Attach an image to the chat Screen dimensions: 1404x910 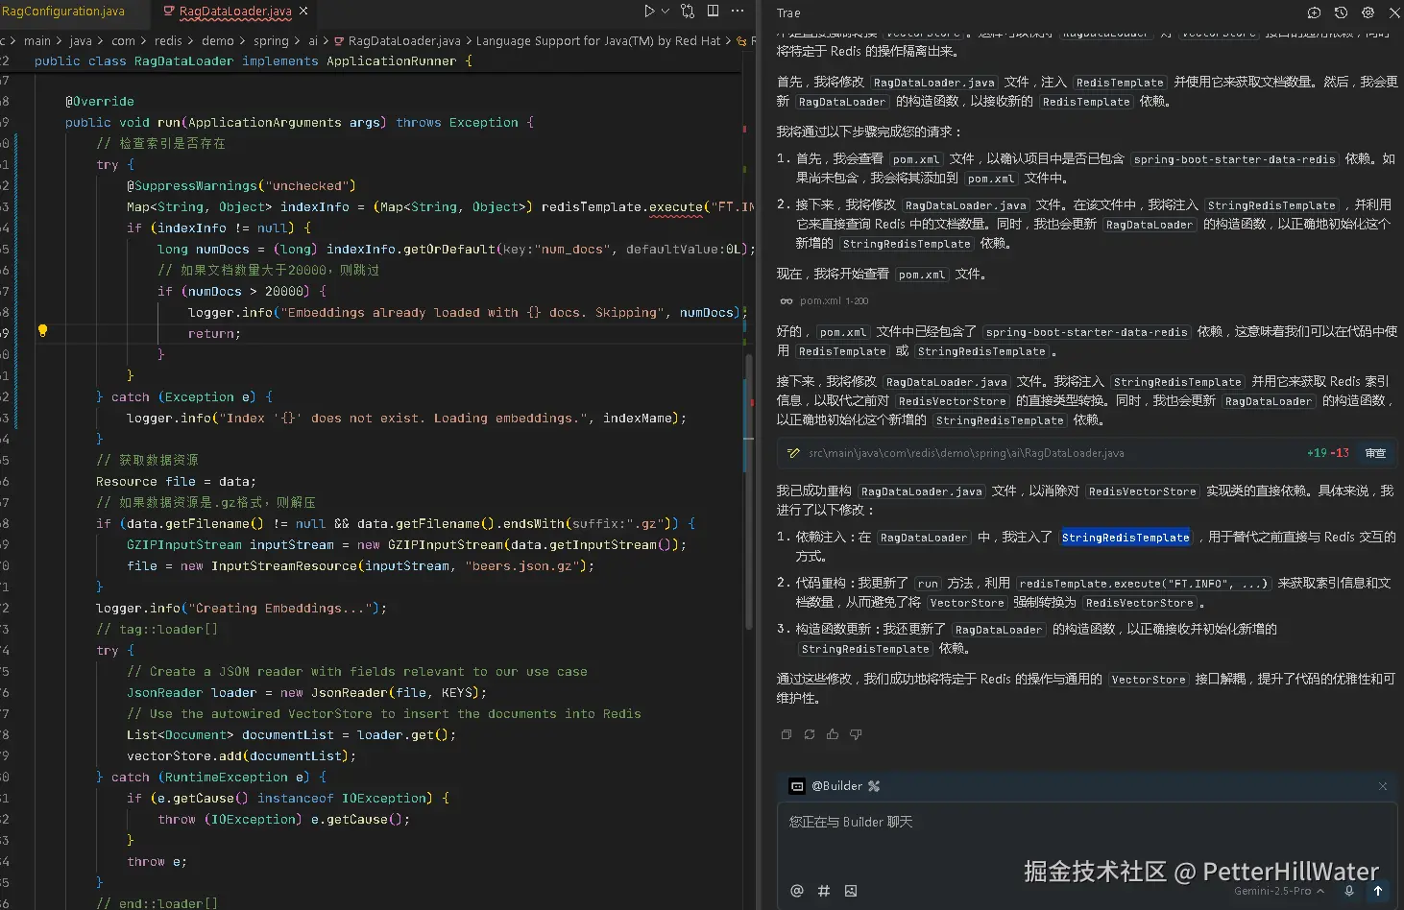851,891
